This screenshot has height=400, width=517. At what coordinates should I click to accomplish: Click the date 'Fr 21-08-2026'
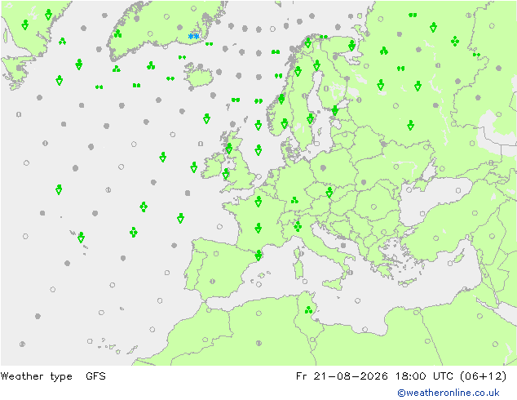pos(342,376)
